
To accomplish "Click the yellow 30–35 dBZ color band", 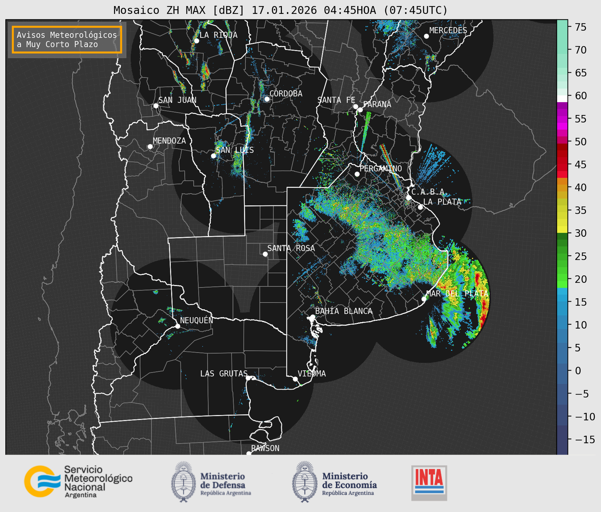I will click(562, 221).
